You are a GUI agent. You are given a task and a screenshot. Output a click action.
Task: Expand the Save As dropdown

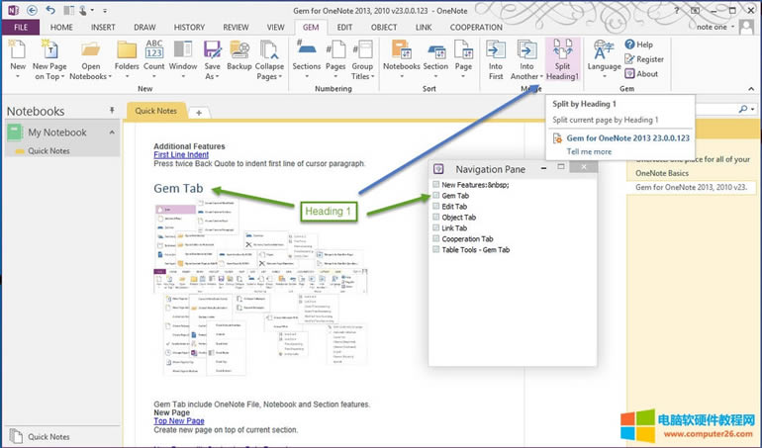click(x=212, y=62)
